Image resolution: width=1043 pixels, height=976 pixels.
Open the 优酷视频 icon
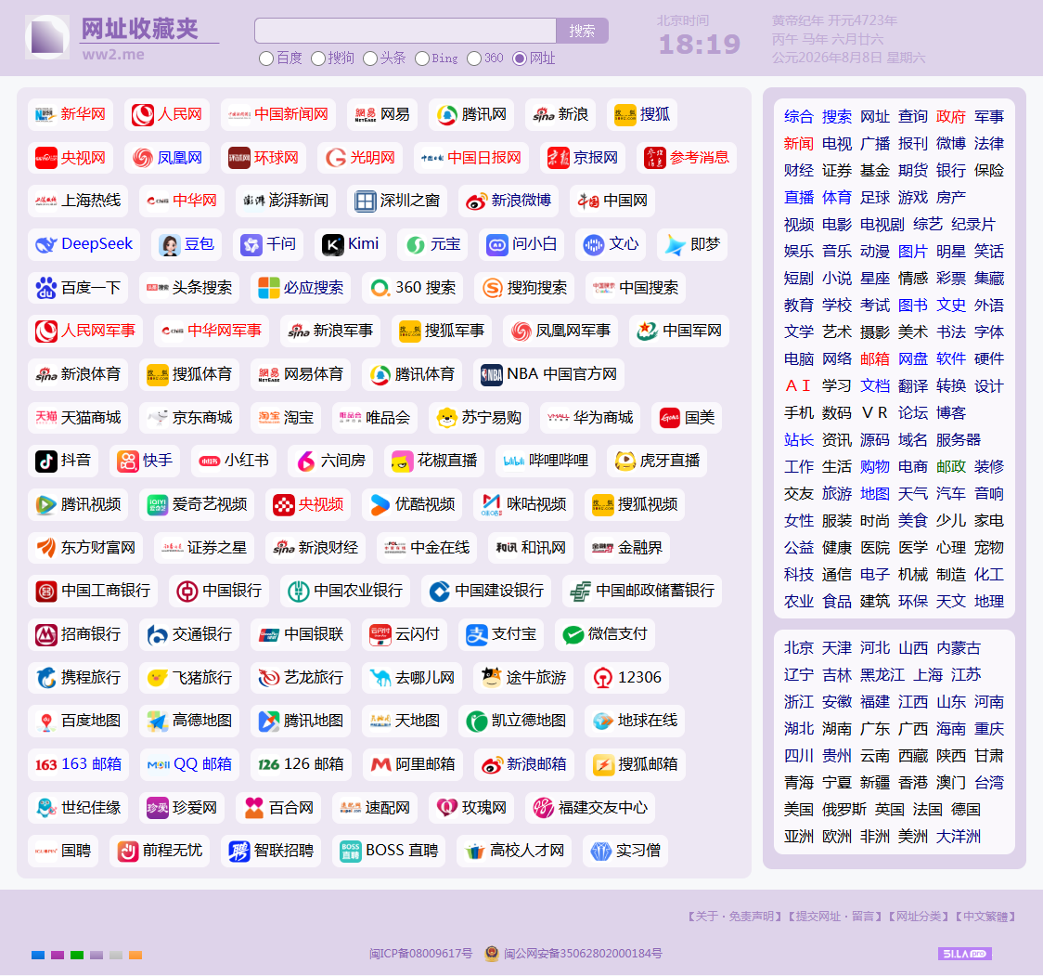(380, 504)
